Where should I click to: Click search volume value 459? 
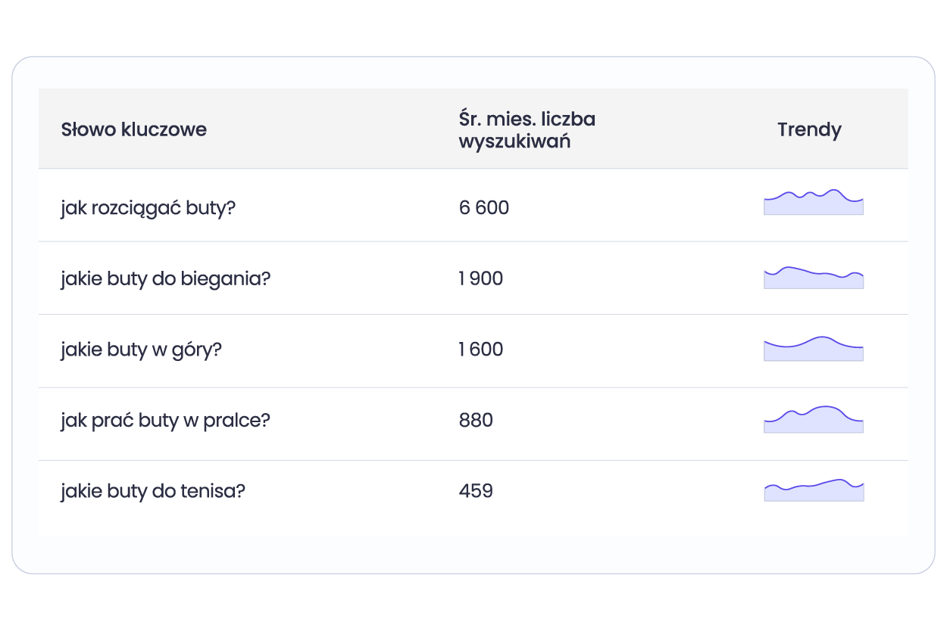tap(476, 491)
